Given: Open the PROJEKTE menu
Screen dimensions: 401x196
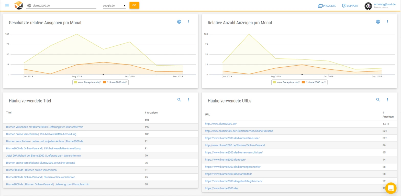Looking at the screenshot, I should (x=327, y=6).
